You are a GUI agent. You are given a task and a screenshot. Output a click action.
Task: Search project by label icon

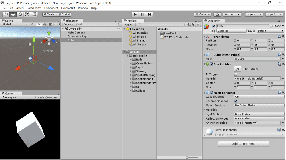(193, 25)
